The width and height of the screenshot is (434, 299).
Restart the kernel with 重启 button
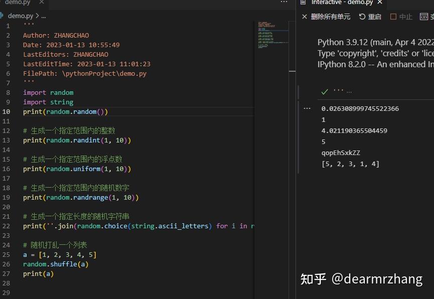click(370, 17)
